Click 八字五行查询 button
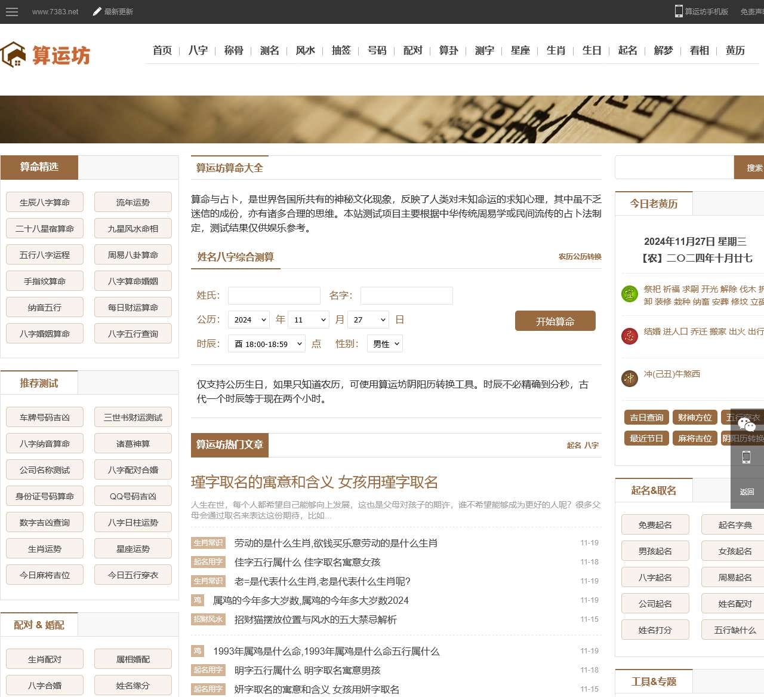This screenshot has width=764, height=697. tap(133, 333)
